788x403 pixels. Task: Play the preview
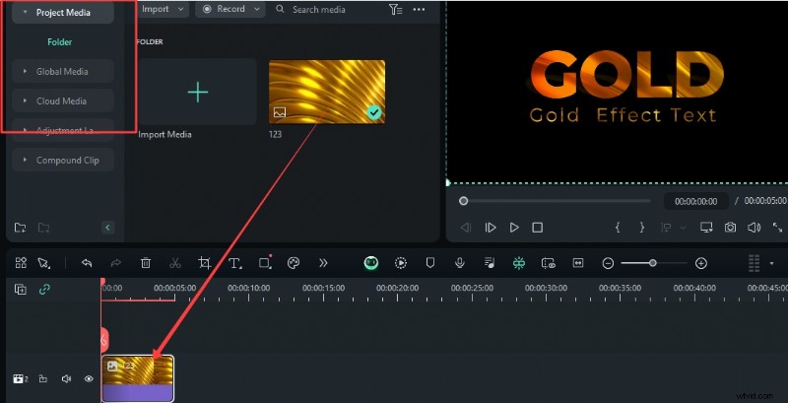514,228
